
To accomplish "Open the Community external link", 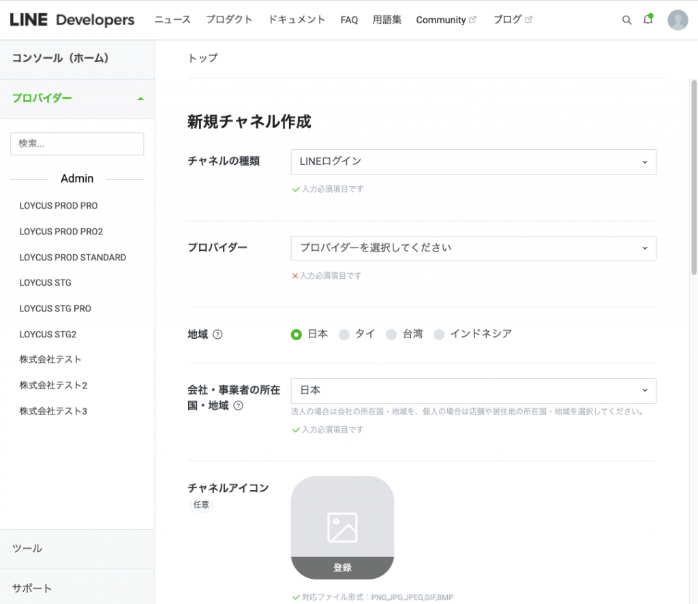I will tap(446, 20).
